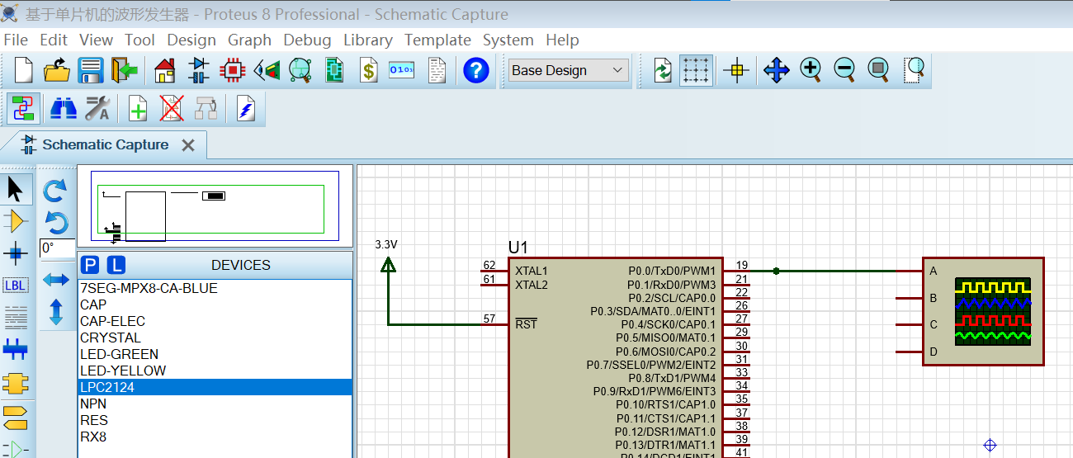
Task: Open Base Design variant dropdown
Action: click(568, 70)
